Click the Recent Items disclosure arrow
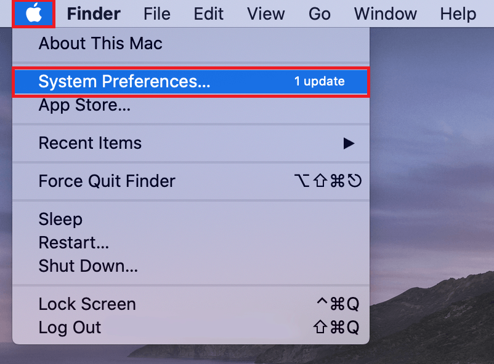This screenshot has width=494, height=364. click(349, 143)
